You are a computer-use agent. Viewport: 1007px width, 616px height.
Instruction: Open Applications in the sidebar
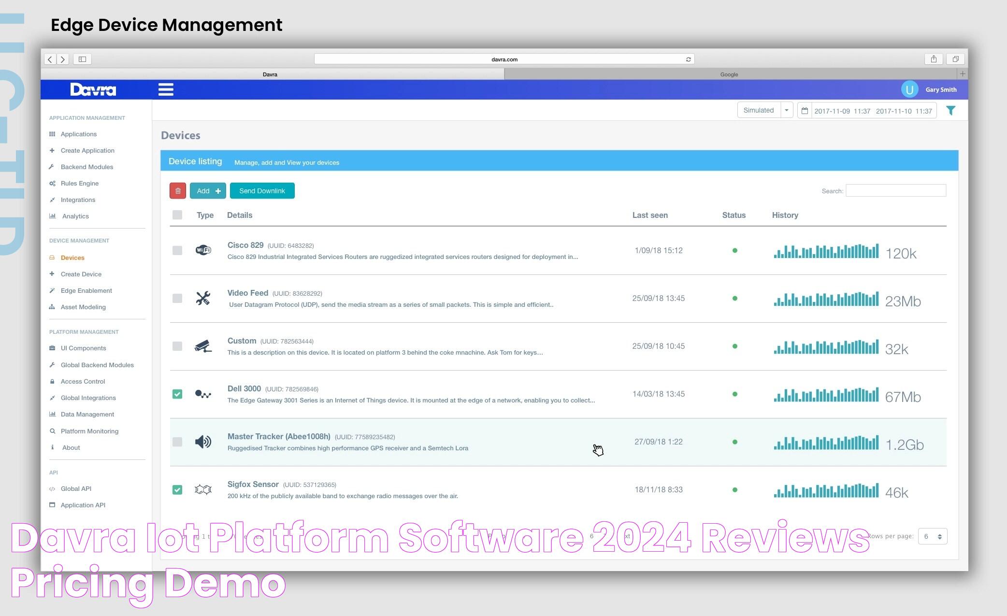79,134
